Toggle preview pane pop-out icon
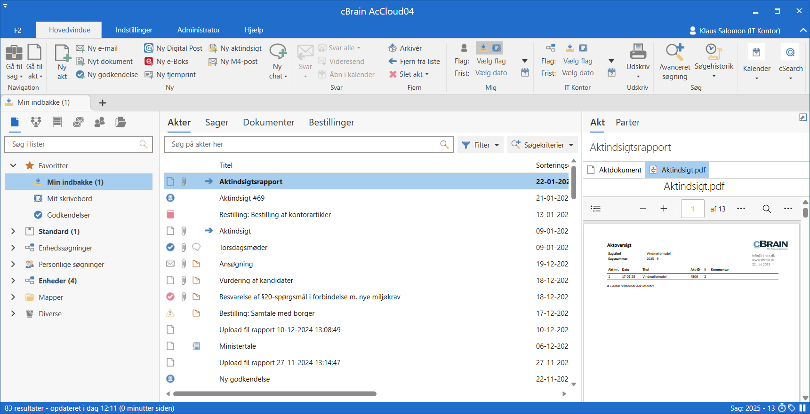This screenshot has width=810, height=414. pyautogui.click(x=802, y=117)
